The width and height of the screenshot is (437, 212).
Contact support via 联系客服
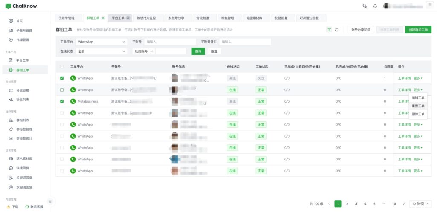click(35, 207)
